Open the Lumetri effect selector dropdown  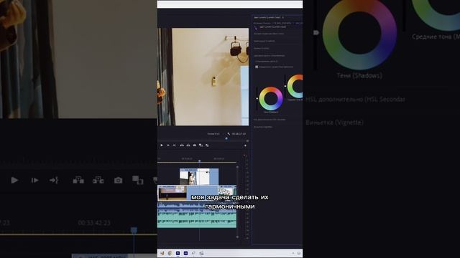click(x=273, y=27)
